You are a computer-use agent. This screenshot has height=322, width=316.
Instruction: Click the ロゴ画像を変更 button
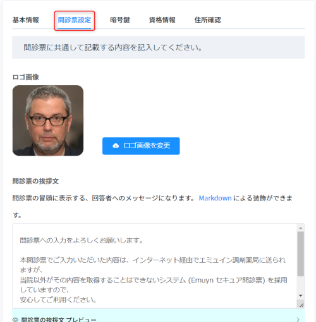click(141, 146)
